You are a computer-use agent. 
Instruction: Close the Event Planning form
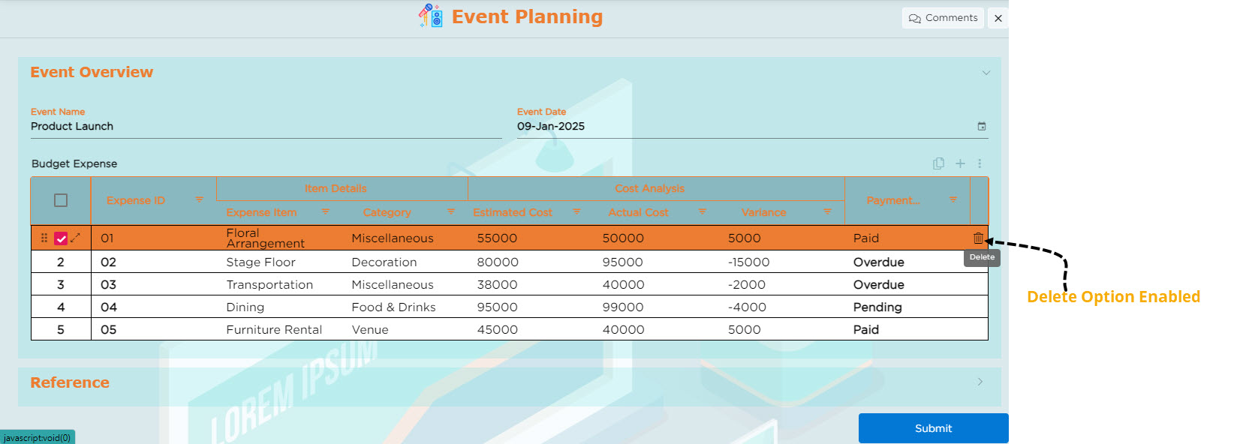[x=998, y=18]
